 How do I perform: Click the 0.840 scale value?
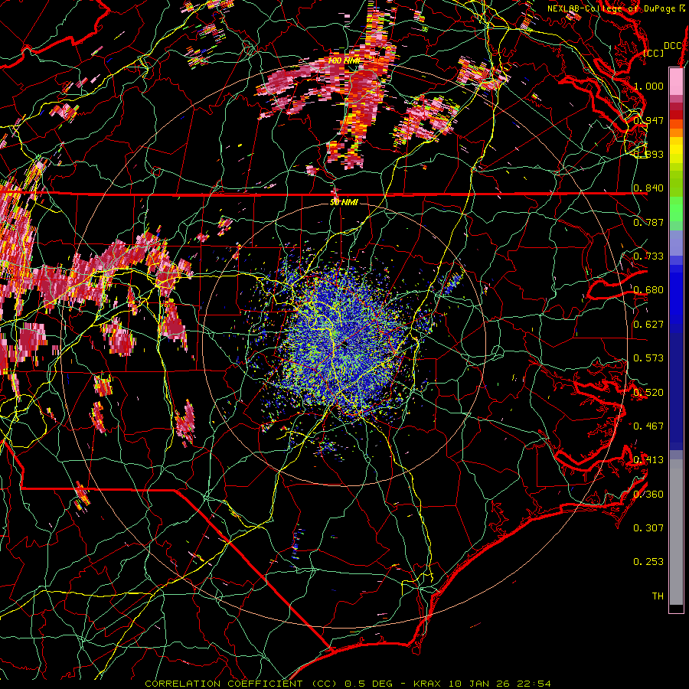pyautogui.click(x=648, y=188)
